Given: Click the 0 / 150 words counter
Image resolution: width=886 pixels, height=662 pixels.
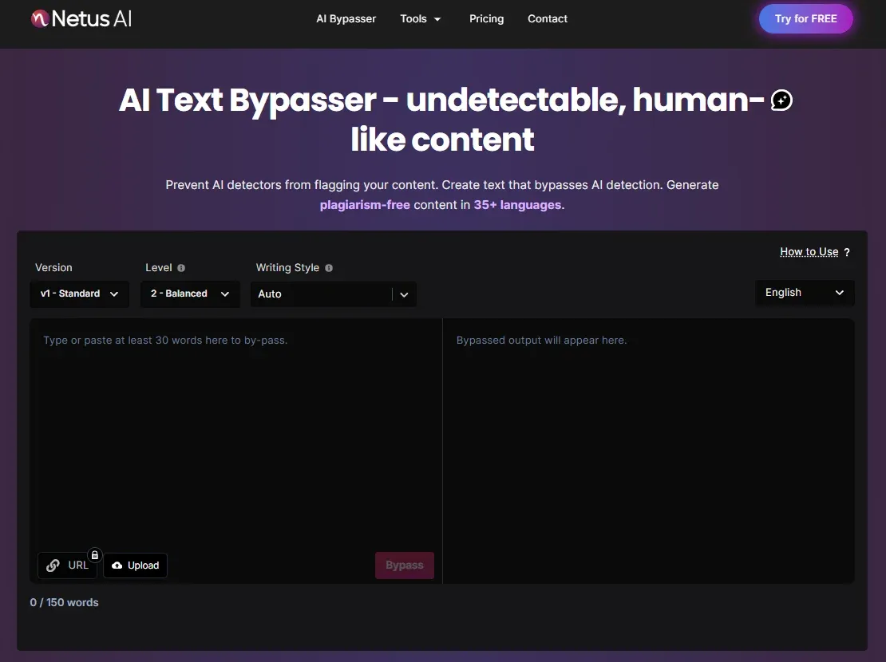Looking at the screenshot, I should point(65,603).
